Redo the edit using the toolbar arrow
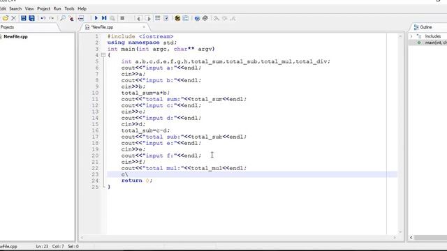The height and width of the screenshot is (251, 447). 51,18
